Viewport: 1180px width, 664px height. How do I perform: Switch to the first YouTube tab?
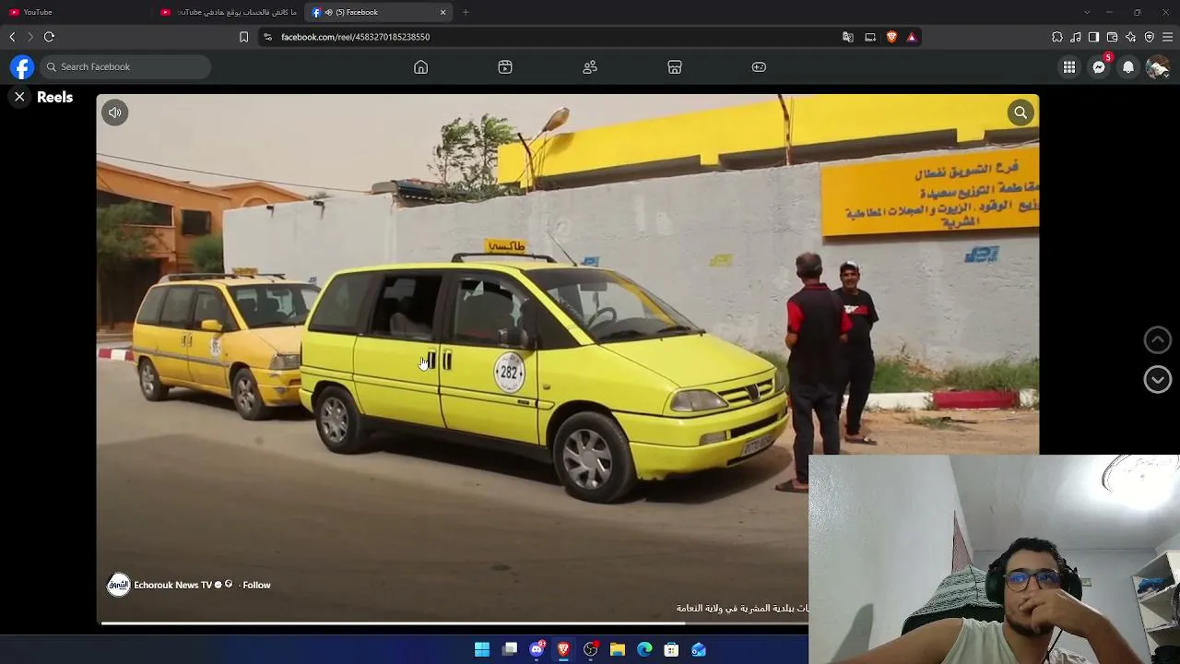tap(74, 12)
